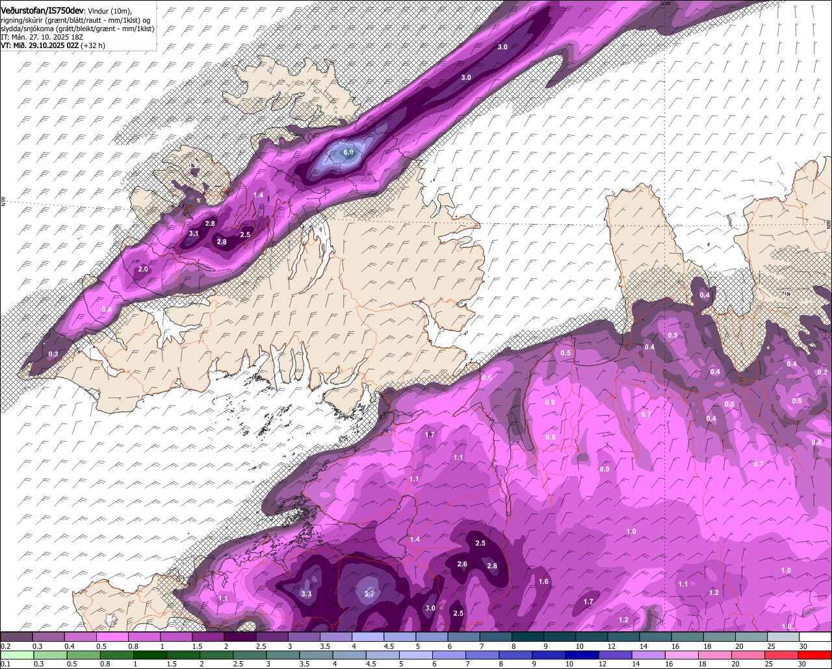
Task: Click the light grey 25 swatch in the upper legend
Action: [783, 637]
